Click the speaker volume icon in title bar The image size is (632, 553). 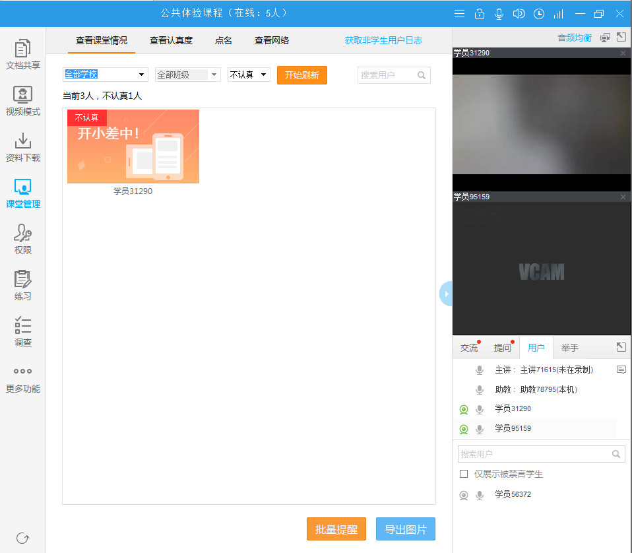tap(519, 14)
